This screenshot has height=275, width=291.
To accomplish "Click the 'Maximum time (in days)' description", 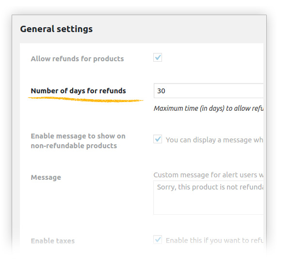I will 209,108.
